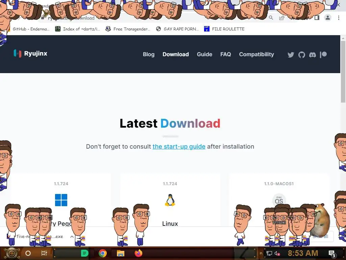Launch Firefox from the taskbar
The image size is (346, 260).
pos(139,253)
